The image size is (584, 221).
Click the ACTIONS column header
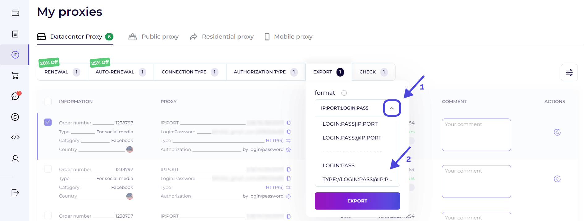[x=555, y=102]
